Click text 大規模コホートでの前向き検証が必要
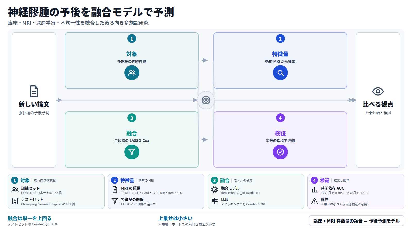 tap(187, 224)
